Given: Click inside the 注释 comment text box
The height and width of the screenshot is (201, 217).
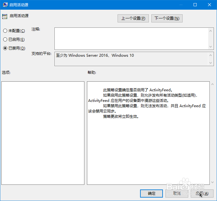Looking at the screenshot, I should tap(131, 39).
